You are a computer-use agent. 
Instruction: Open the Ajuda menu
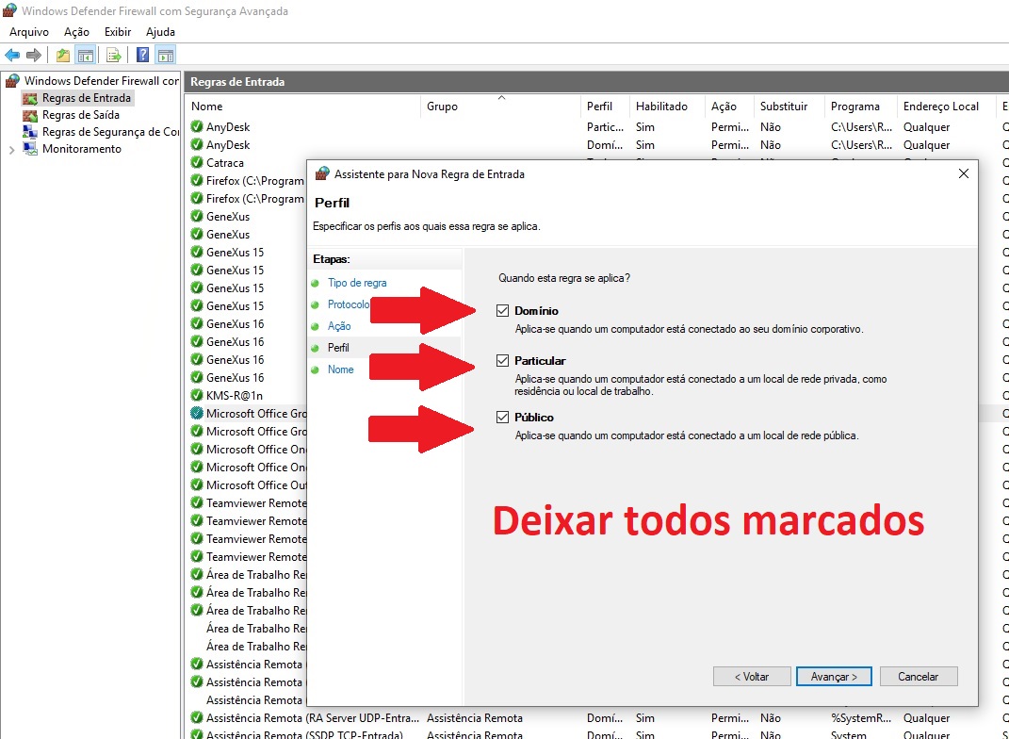coord(160,31)
